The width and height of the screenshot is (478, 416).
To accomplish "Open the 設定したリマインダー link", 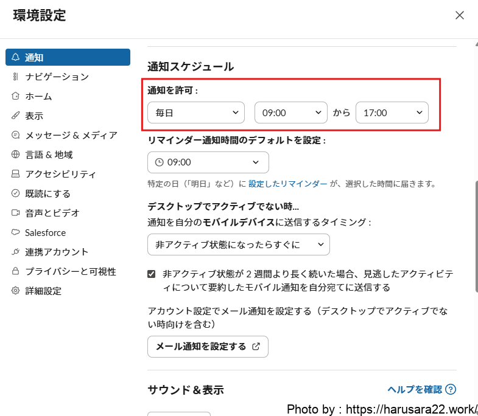I will click(287, 183).
